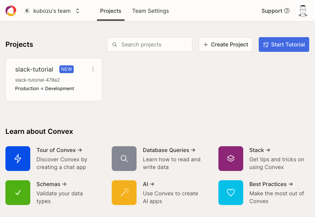Open the slack-tutorial project card title
This screenshot has width=315, height=217.
pos(34,70)
